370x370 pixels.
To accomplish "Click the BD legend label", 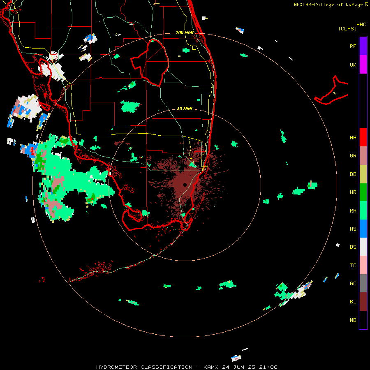I will click(353, 174).
